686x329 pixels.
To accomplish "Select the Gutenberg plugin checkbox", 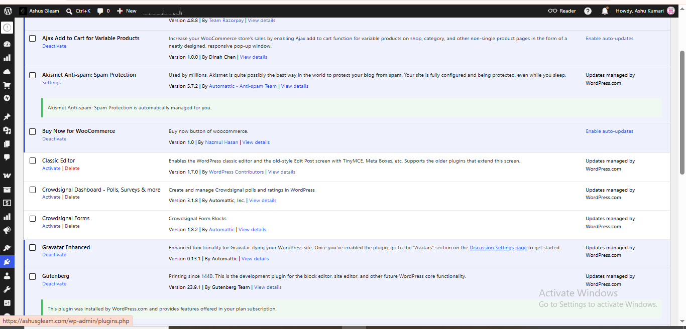I will click(x=33, y=276).
